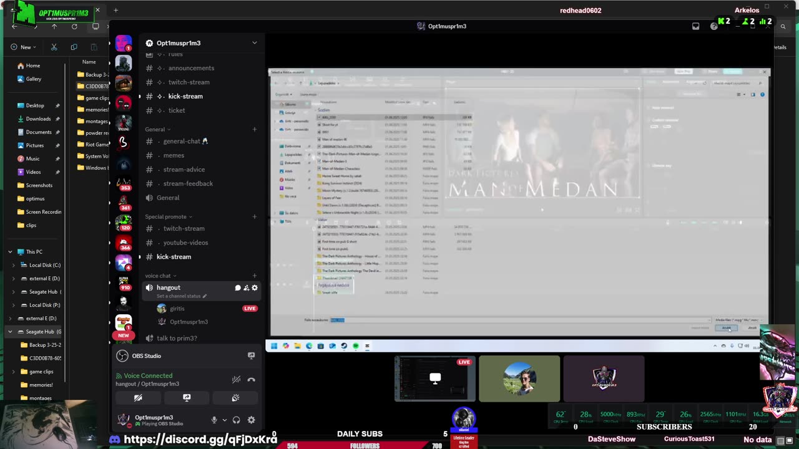Image resolution: width=799 pixels, height=449 pixels.
Task: Click the invite people icon on hangout channel
Action: tap(246, 287)
